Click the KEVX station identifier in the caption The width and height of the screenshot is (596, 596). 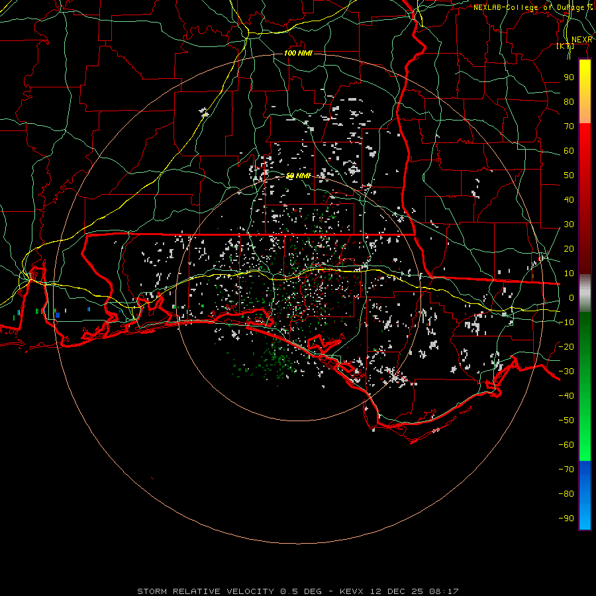point(352,591)
